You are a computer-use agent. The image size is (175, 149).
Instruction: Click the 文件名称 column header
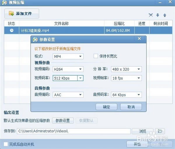[62, 23]
